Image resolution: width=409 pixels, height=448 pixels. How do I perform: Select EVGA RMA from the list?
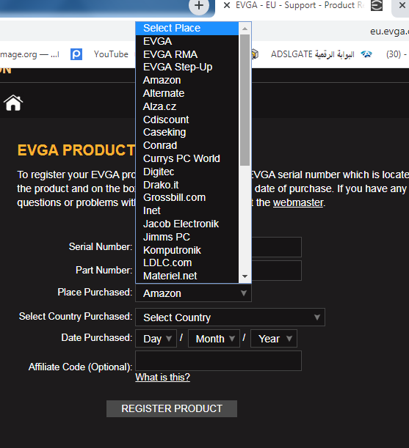pos(187,54)
